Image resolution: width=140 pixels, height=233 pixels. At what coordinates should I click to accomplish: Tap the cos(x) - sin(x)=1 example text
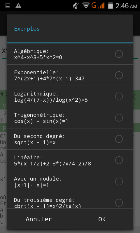(41, 121)
